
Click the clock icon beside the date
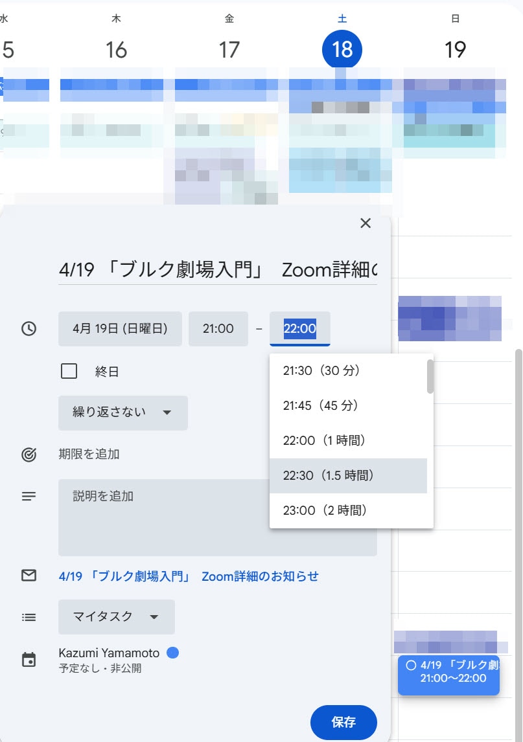(29, 329)
